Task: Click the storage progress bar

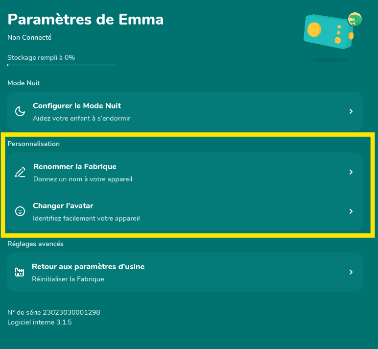Action: [62, 65]
